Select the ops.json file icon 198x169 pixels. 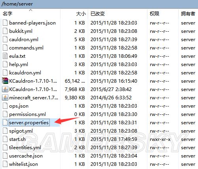coord(5,106)
